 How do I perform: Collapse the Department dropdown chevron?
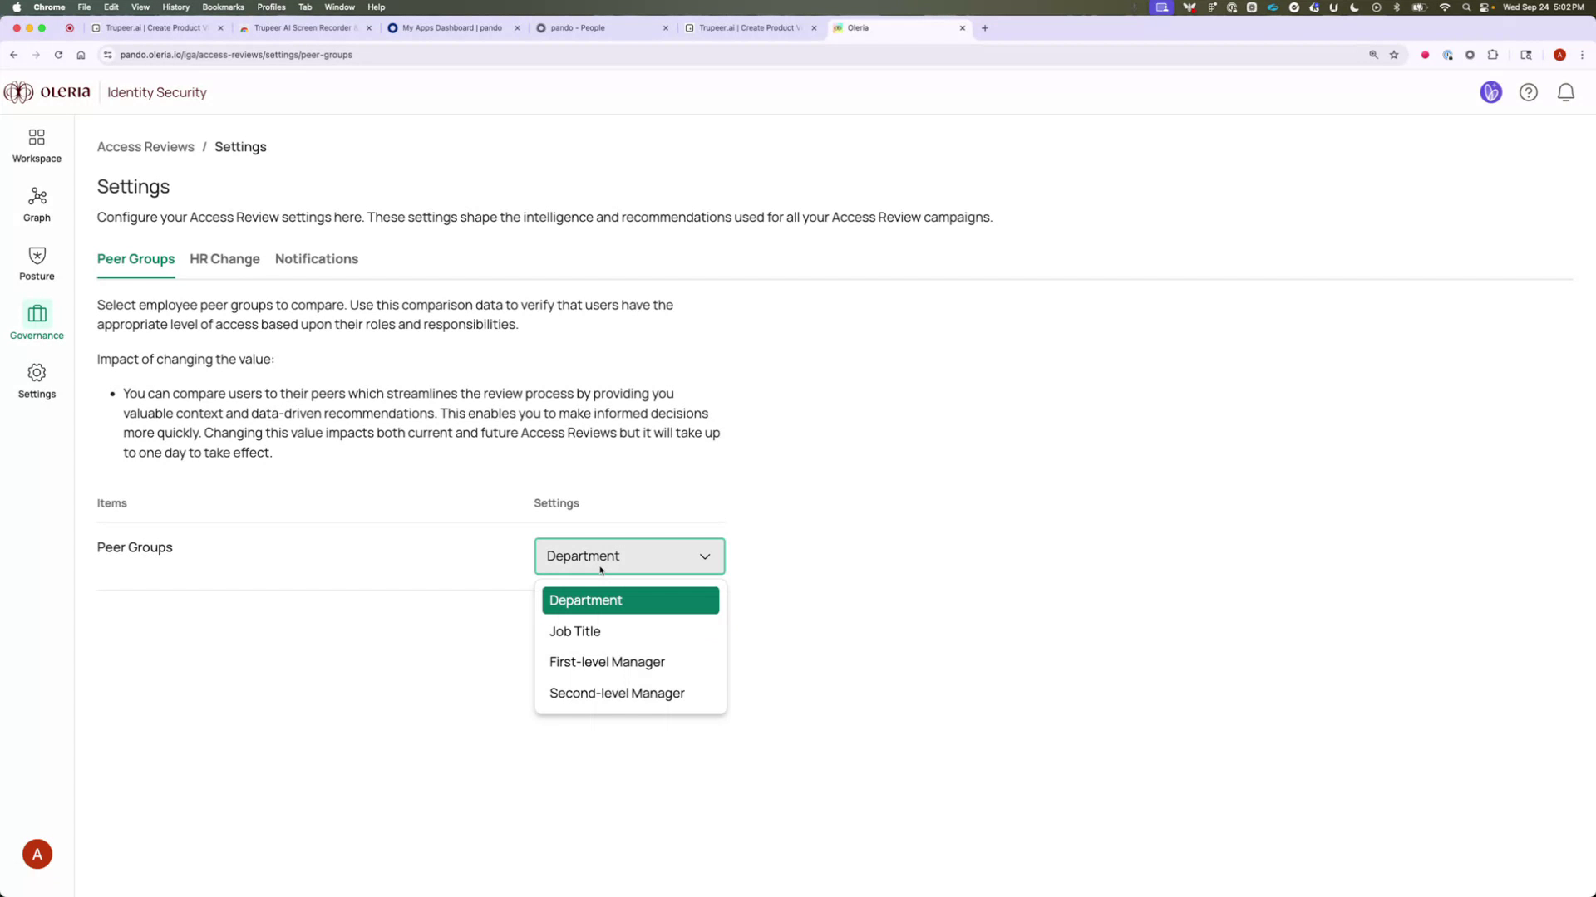704,556
